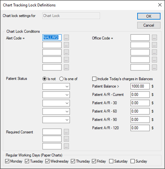Click browse button for third Required Consent field

click(x=66, y=146)
